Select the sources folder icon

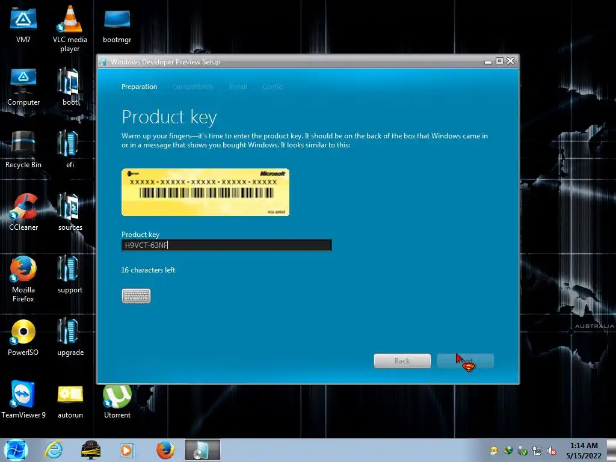click(70, 212)
